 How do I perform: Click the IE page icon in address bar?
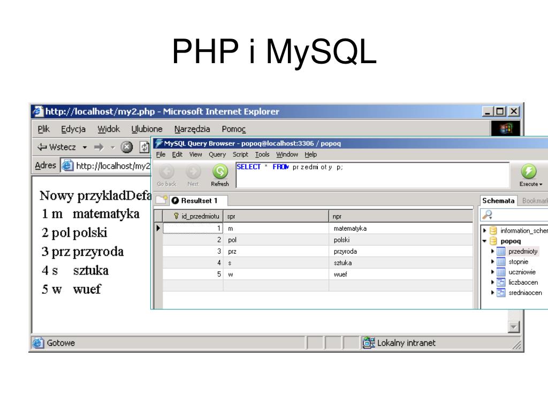67,165
